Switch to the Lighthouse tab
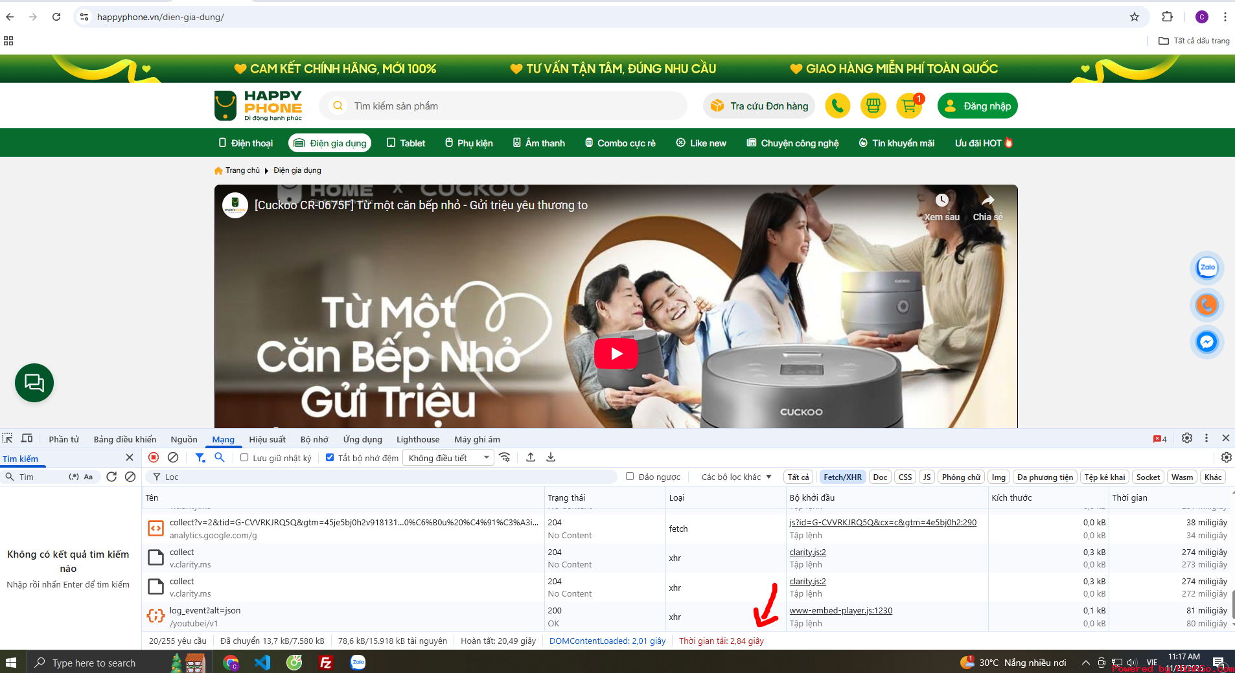The height and width of the screenshot is (673, 1235). pos(418,439)
